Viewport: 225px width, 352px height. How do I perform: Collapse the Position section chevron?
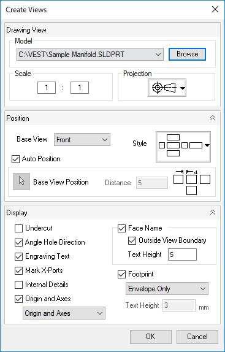(x=213, y=118)
